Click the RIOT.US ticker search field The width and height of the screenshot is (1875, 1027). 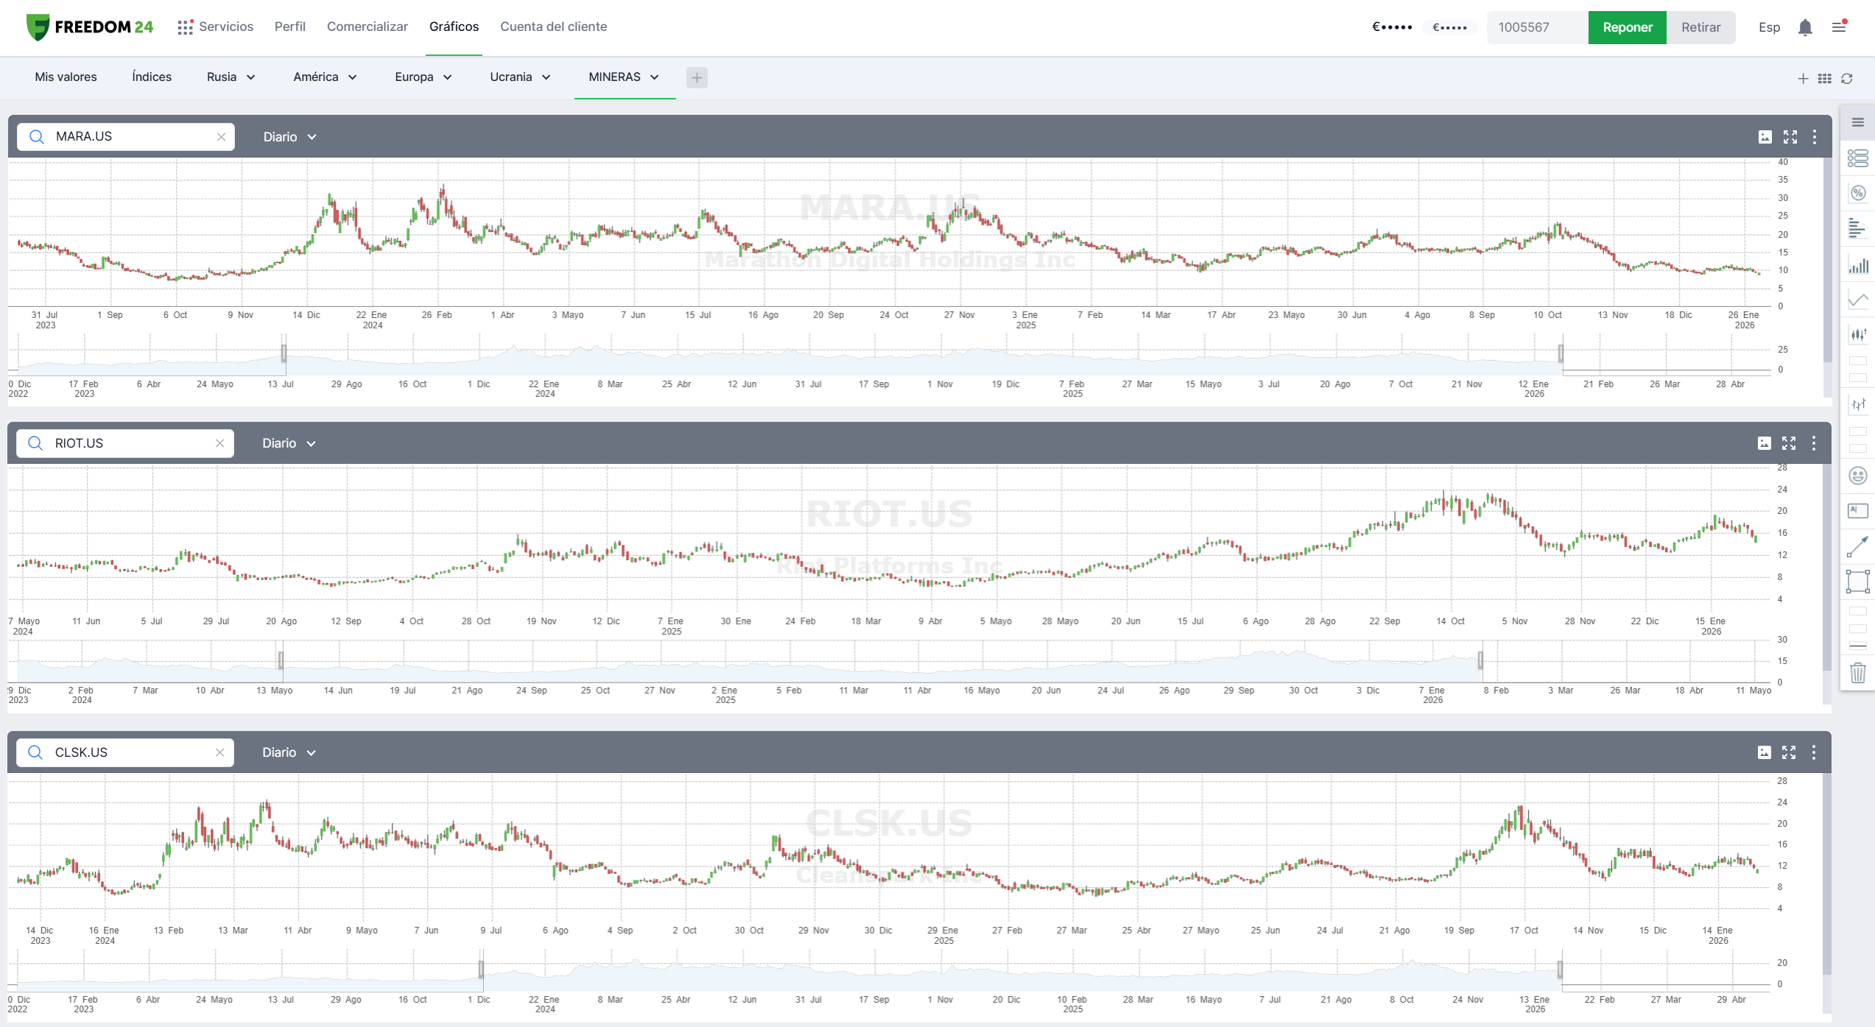click(129, 443)
